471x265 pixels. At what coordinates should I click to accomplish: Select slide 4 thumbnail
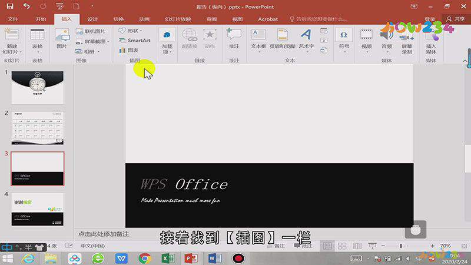click(38, 209)
